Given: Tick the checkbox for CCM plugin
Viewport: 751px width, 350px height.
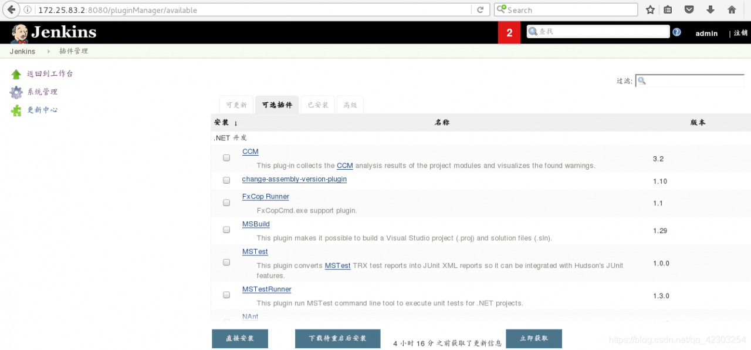Looking at the screenshot, I should point(226,158).
